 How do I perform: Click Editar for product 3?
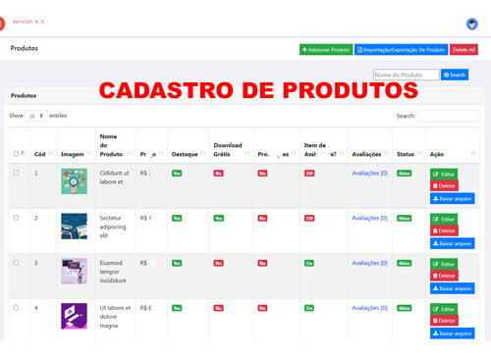[444, 264]
